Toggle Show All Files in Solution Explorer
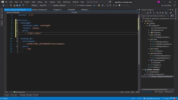Viewport: 178px width, 100px height. click(162, 13)
